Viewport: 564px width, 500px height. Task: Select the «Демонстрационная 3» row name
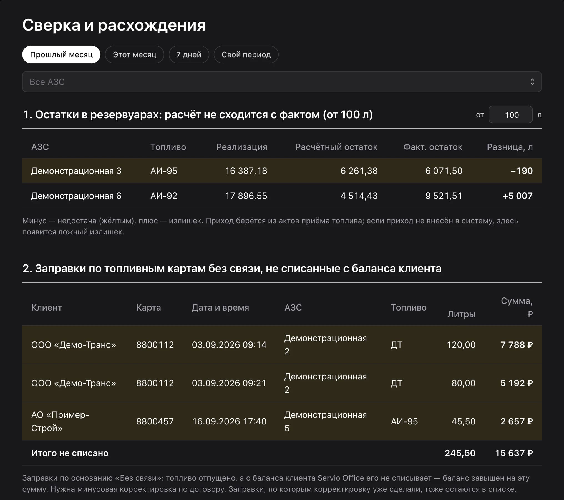(x=76, y=171)
